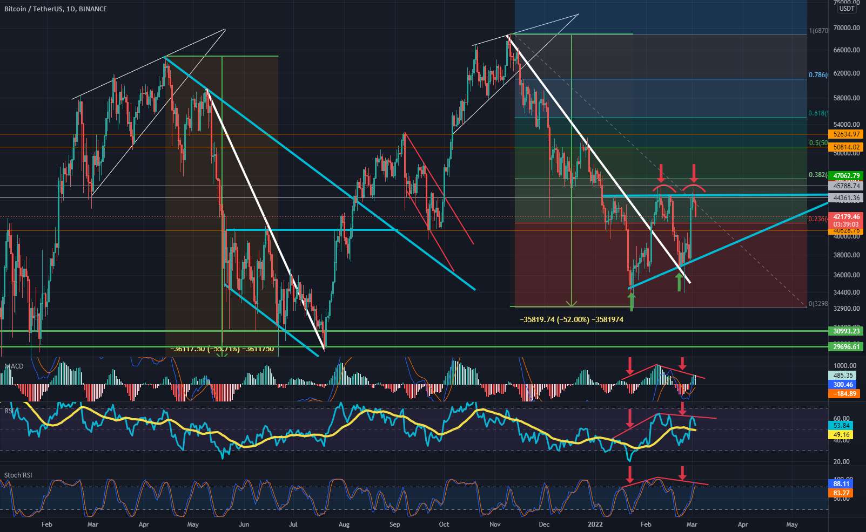Click the 36000.00 price axis tick
This screenshot has width=866, height=532.
(846, 275)
